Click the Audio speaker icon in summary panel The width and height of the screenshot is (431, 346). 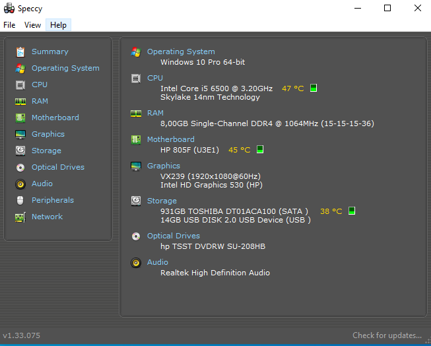click(x=136, y=263)
